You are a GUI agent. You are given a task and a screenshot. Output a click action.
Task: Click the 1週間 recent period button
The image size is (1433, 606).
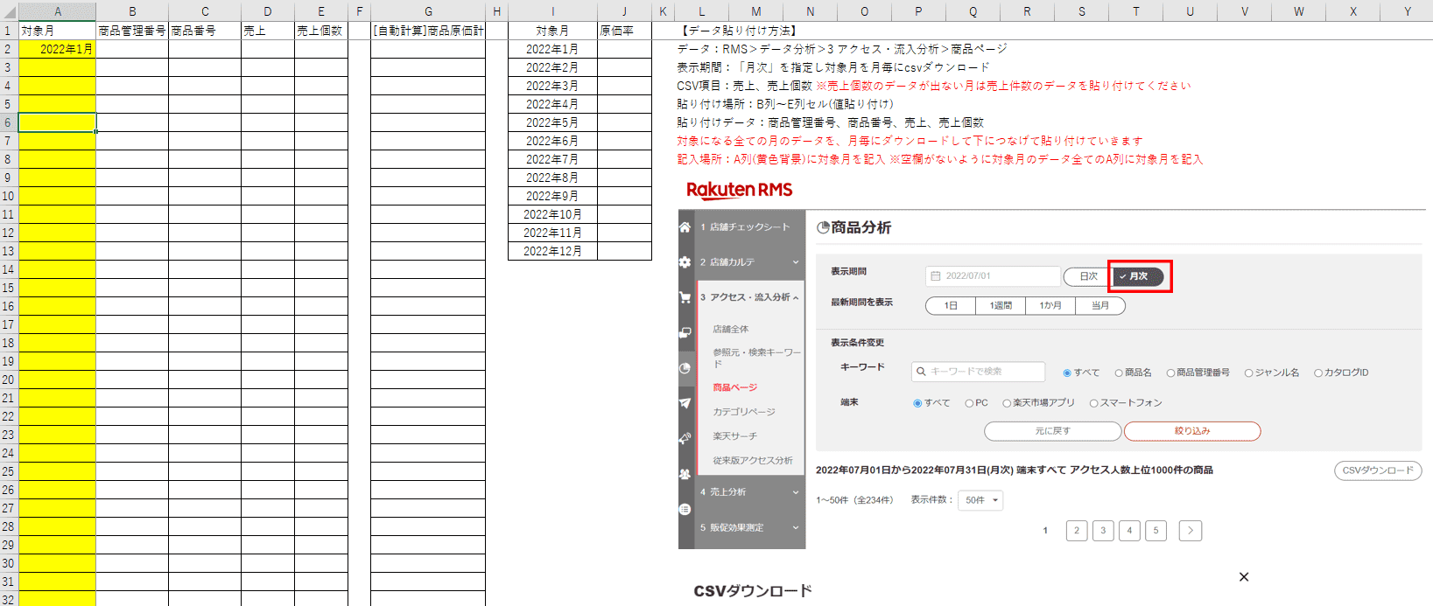1001,306
